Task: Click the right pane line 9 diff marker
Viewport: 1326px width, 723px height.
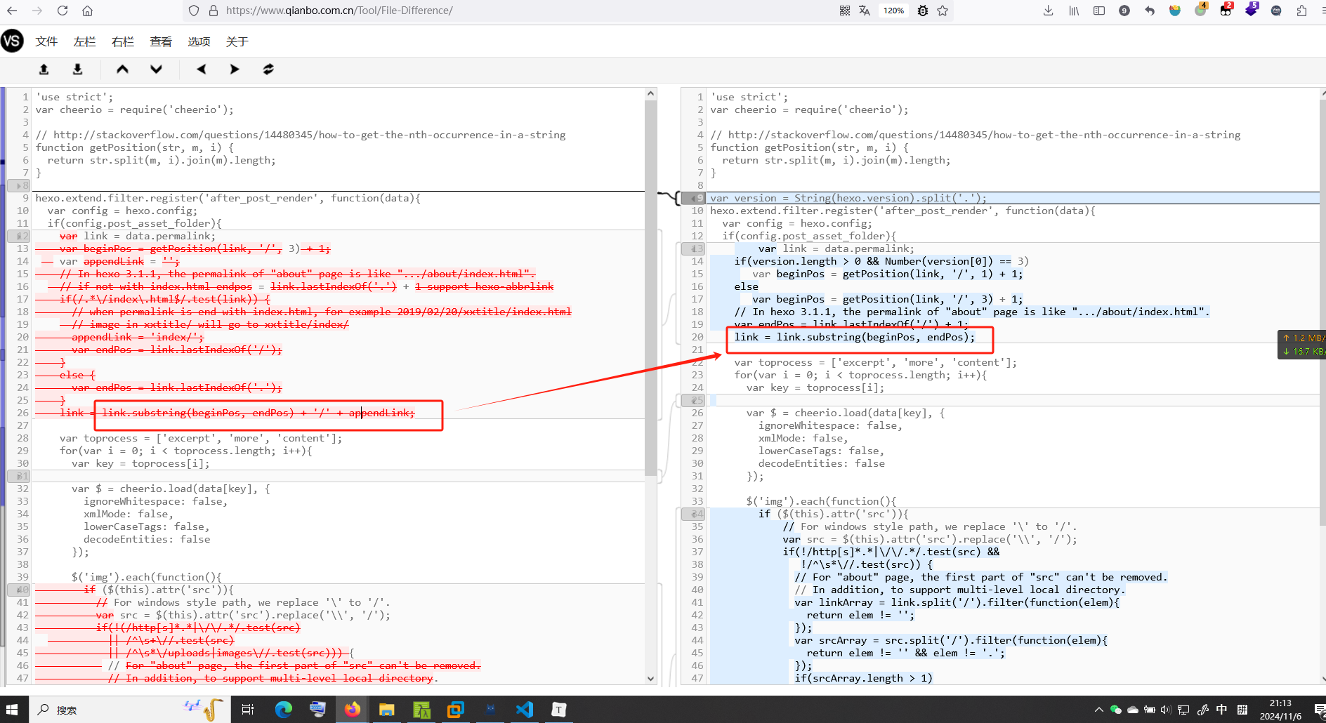Action: tap(694, 199)
